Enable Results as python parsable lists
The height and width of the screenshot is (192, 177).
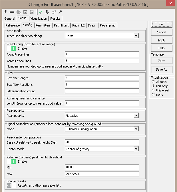[x=11, y=185]
